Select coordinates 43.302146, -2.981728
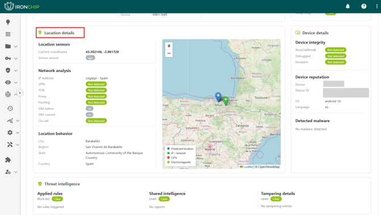This screenshot has height=215, width=381. tap(102, 52)
